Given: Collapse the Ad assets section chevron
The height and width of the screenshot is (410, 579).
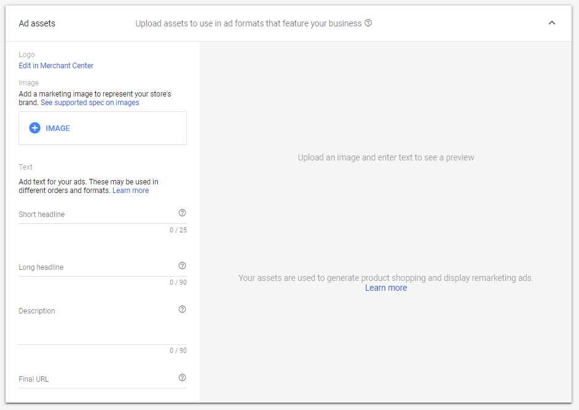Looking at the screenshot, I should [x=551, y=23].
